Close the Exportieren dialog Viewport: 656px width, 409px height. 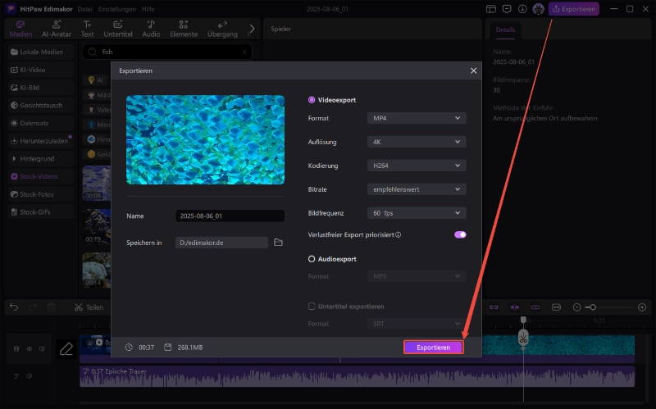coord(473,70)
